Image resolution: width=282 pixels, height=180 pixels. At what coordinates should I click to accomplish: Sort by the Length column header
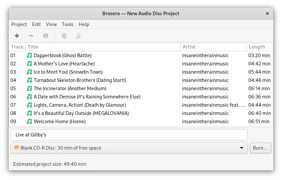click(x=260, y=47)
